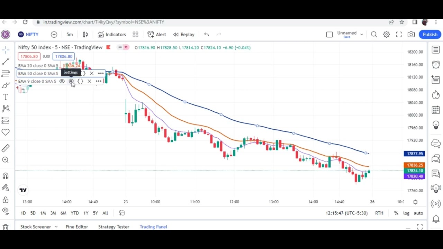Toggle magnet mode for drawings
The width and height of the screenshot is (443, 249).
6,176
